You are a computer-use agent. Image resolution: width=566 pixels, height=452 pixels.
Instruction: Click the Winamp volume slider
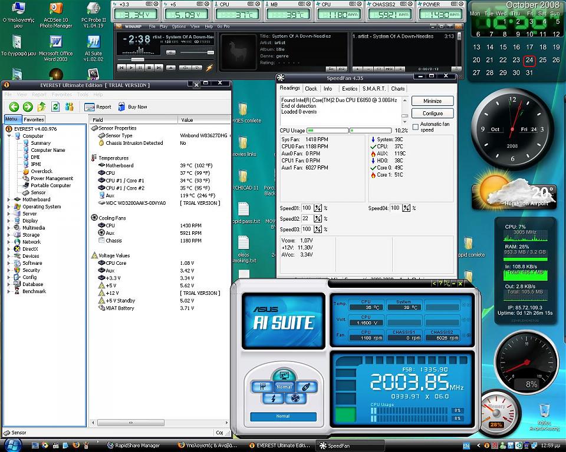pos(197,52)
